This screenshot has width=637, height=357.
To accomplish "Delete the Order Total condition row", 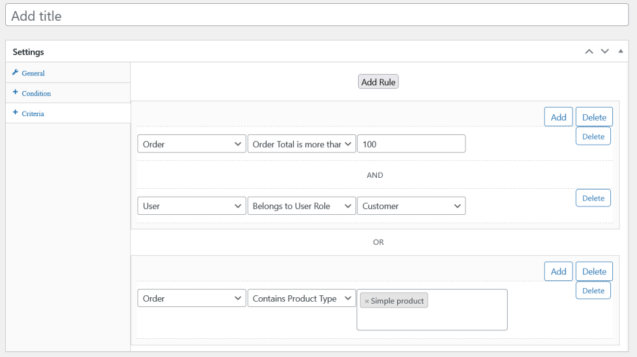I will click(x=593, y=137).
